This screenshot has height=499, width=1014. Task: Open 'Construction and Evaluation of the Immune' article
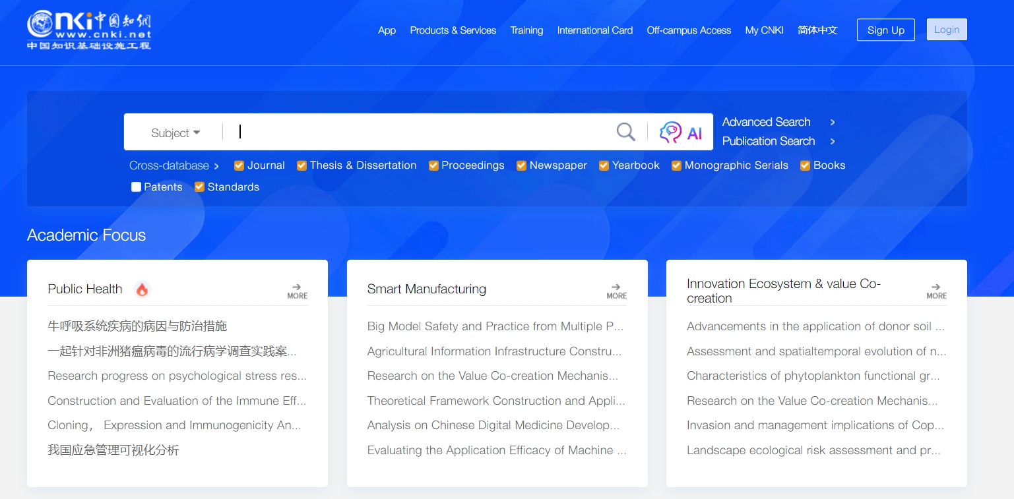pos(177,401)
